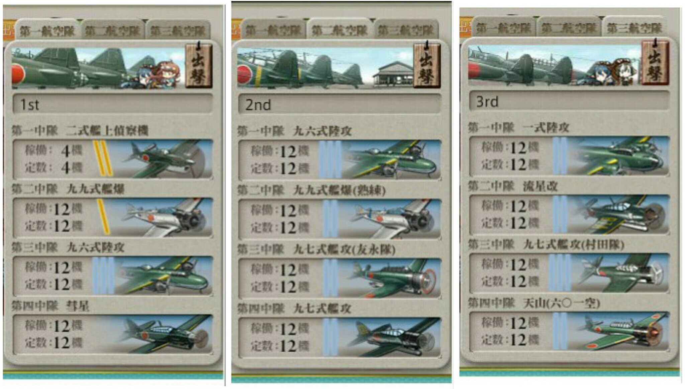Toggle the 出撃 sign in the 3rd panel

click(x=655, y=62)
